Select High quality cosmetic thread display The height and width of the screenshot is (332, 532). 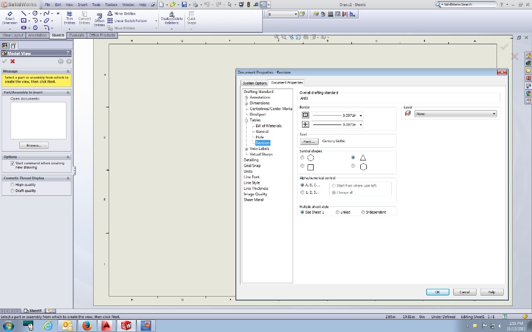(13, 185)
